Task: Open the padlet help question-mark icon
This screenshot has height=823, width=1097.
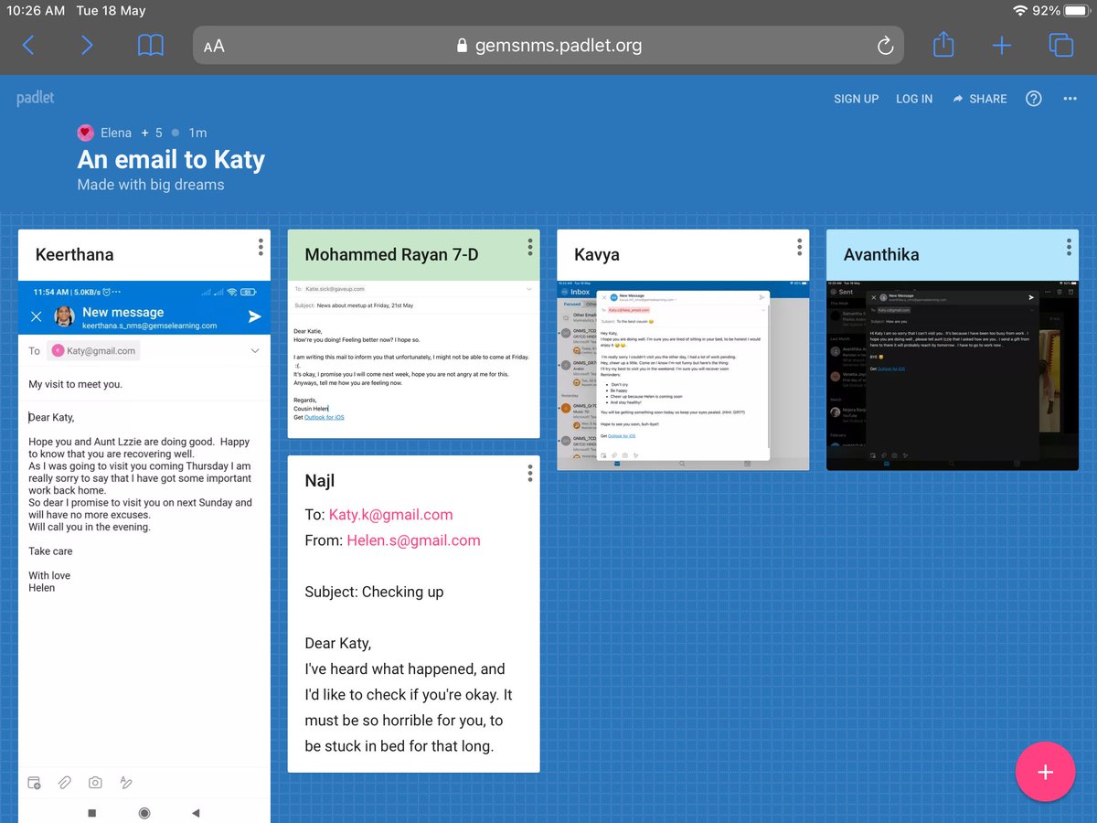Action: tap(1034, 99)
